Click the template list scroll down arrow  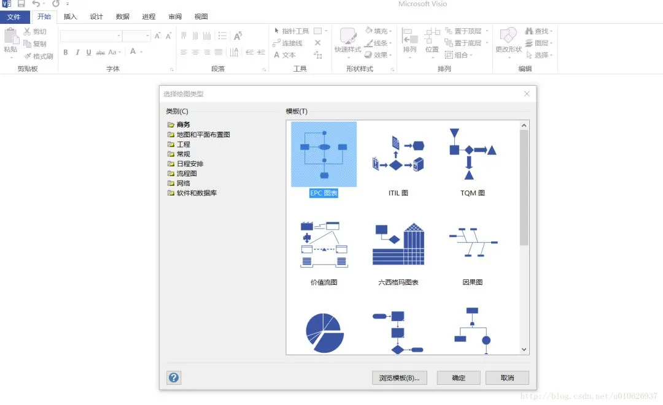524,349
